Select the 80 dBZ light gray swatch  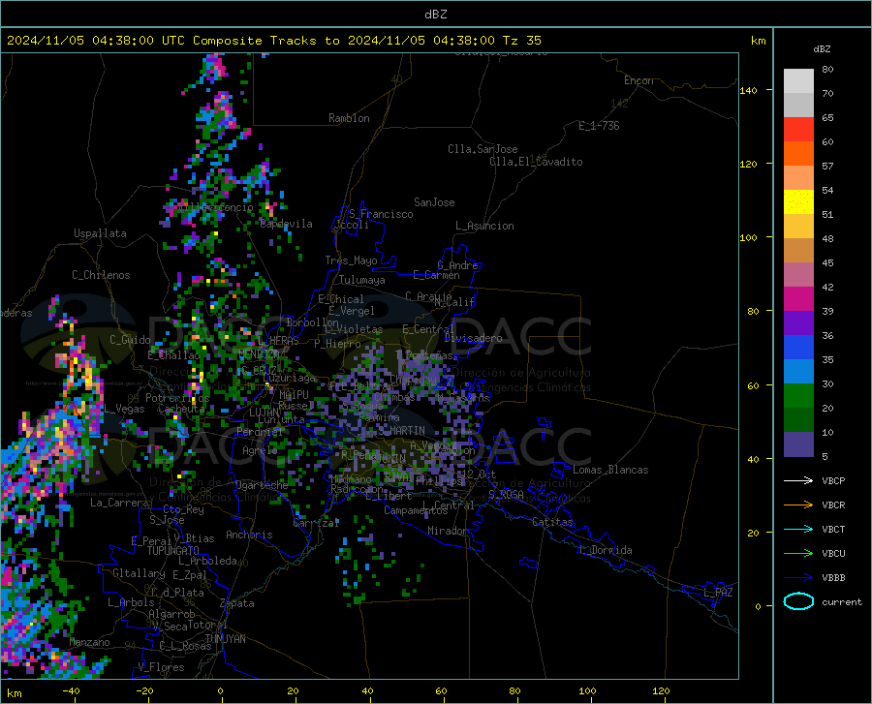coord(798,80)
